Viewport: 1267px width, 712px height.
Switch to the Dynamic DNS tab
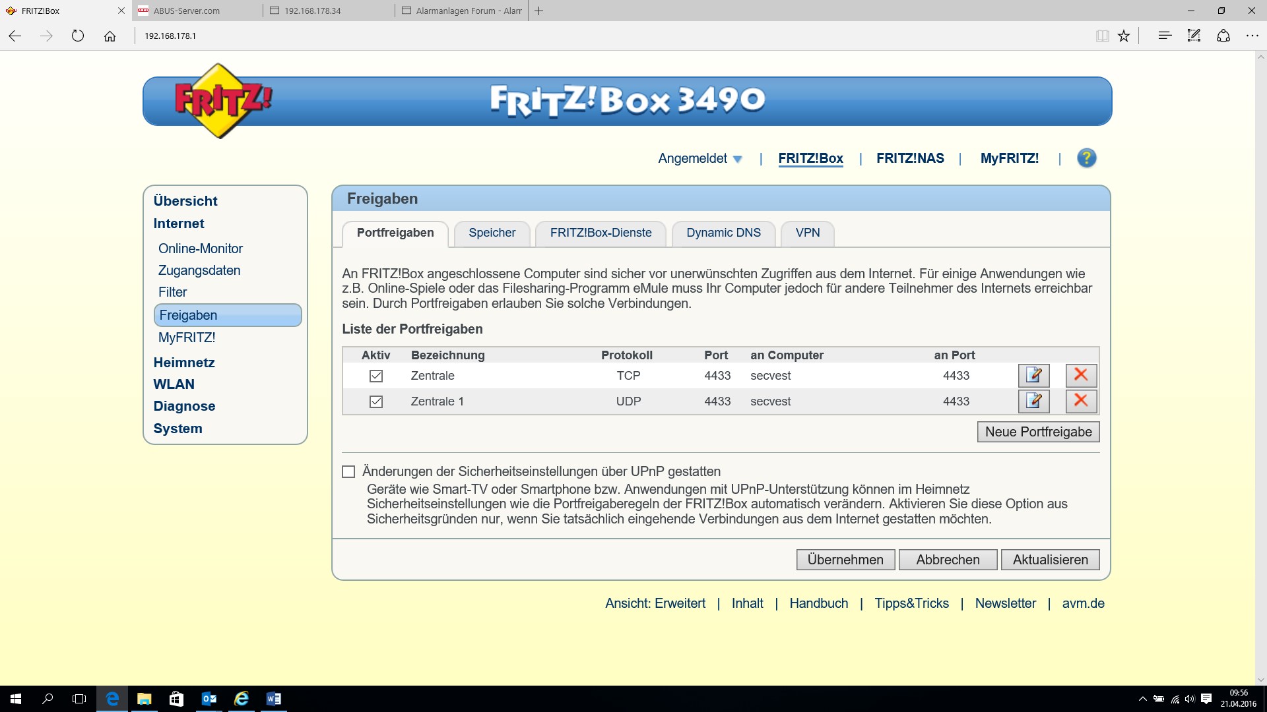tap(723, 233)
